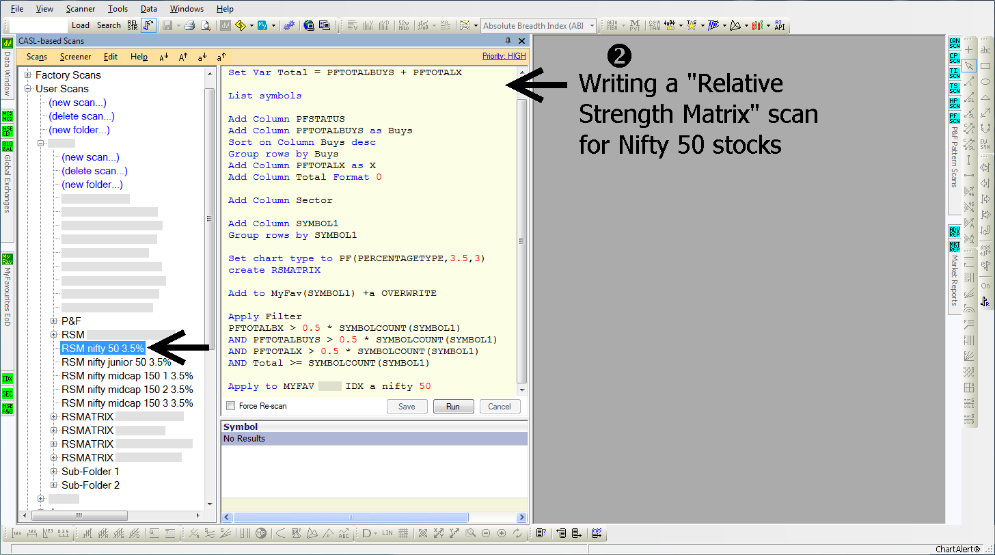Select the abc text annotation tool
Screen dimensions: 995x555
coord(985,50)
